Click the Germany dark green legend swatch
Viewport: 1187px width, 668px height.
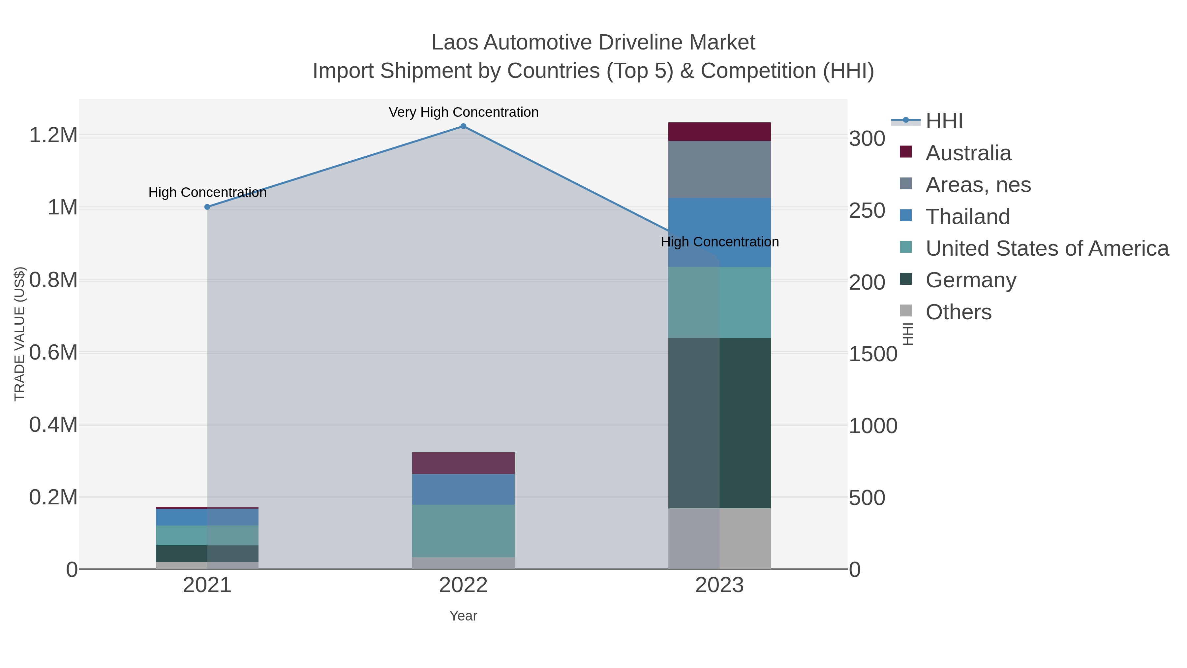906,279
